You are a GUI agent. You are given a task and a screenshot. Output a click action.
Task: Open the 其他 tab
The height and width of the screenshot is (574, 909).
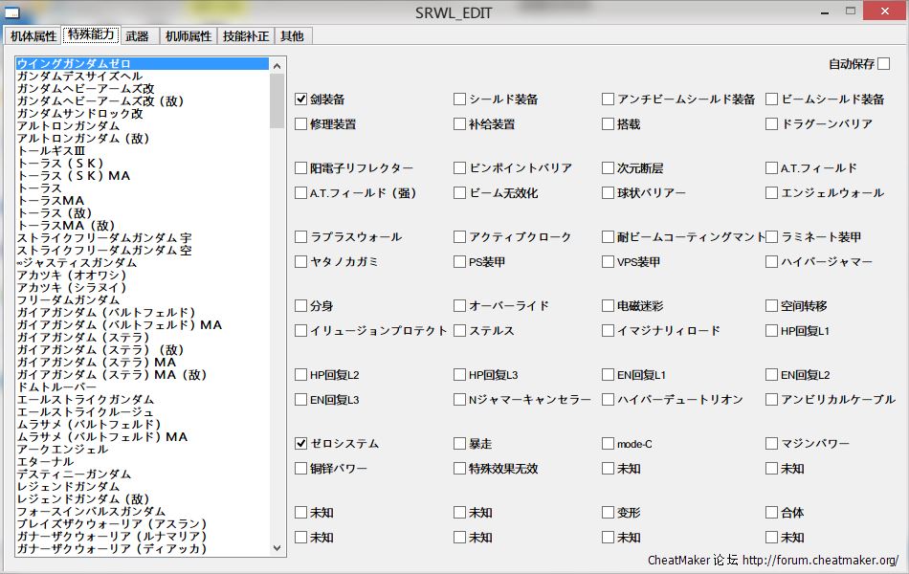[x=292, y=36]
